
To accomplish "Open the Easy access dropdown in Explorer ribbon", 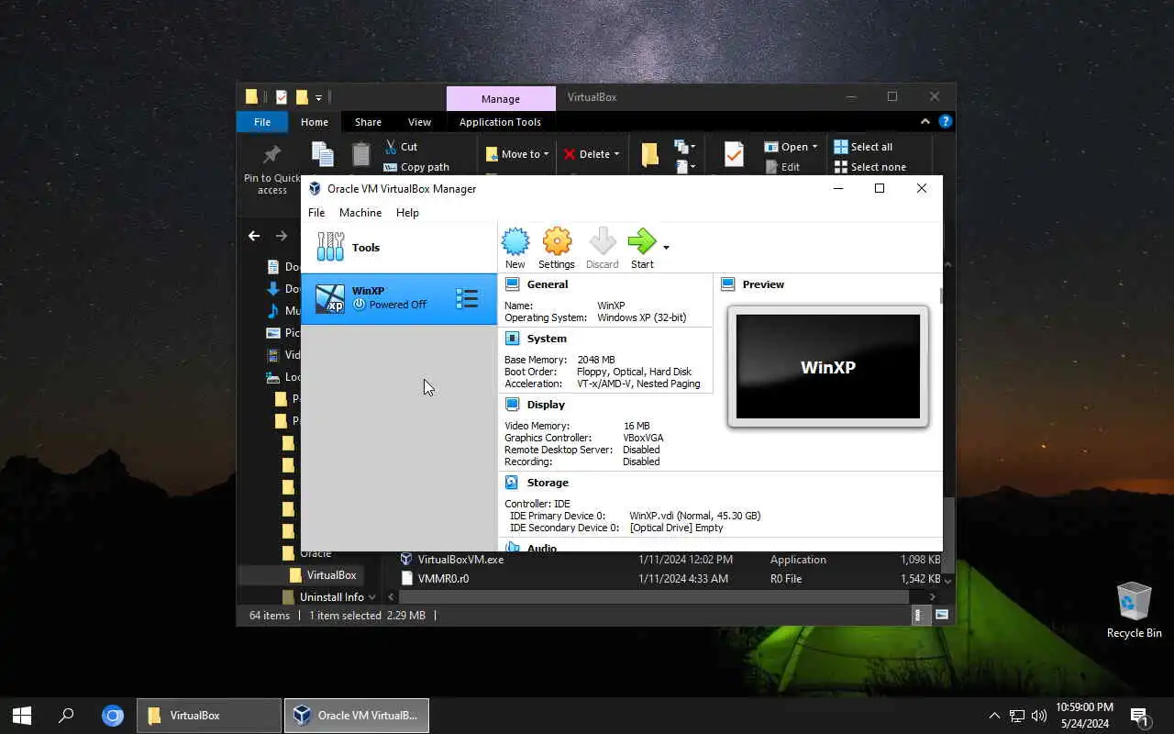I will point(685,167).
